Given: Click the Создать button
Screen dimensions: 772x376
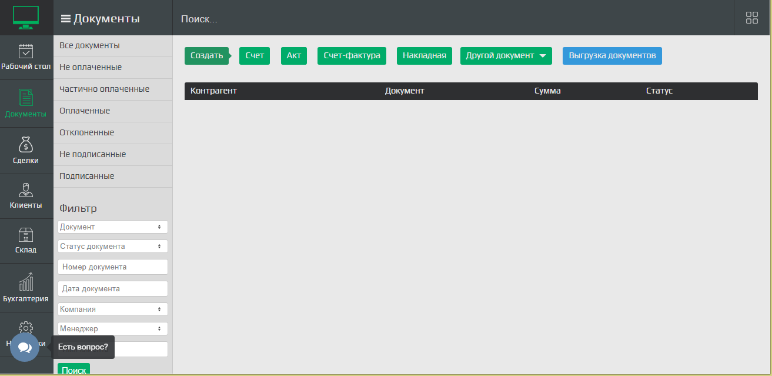Looking at the screenshot, I should pos(207,56).
